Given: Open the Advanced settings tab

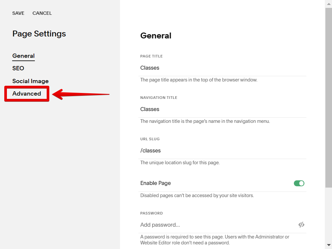Looking at the screenshot, I should 27,94.
